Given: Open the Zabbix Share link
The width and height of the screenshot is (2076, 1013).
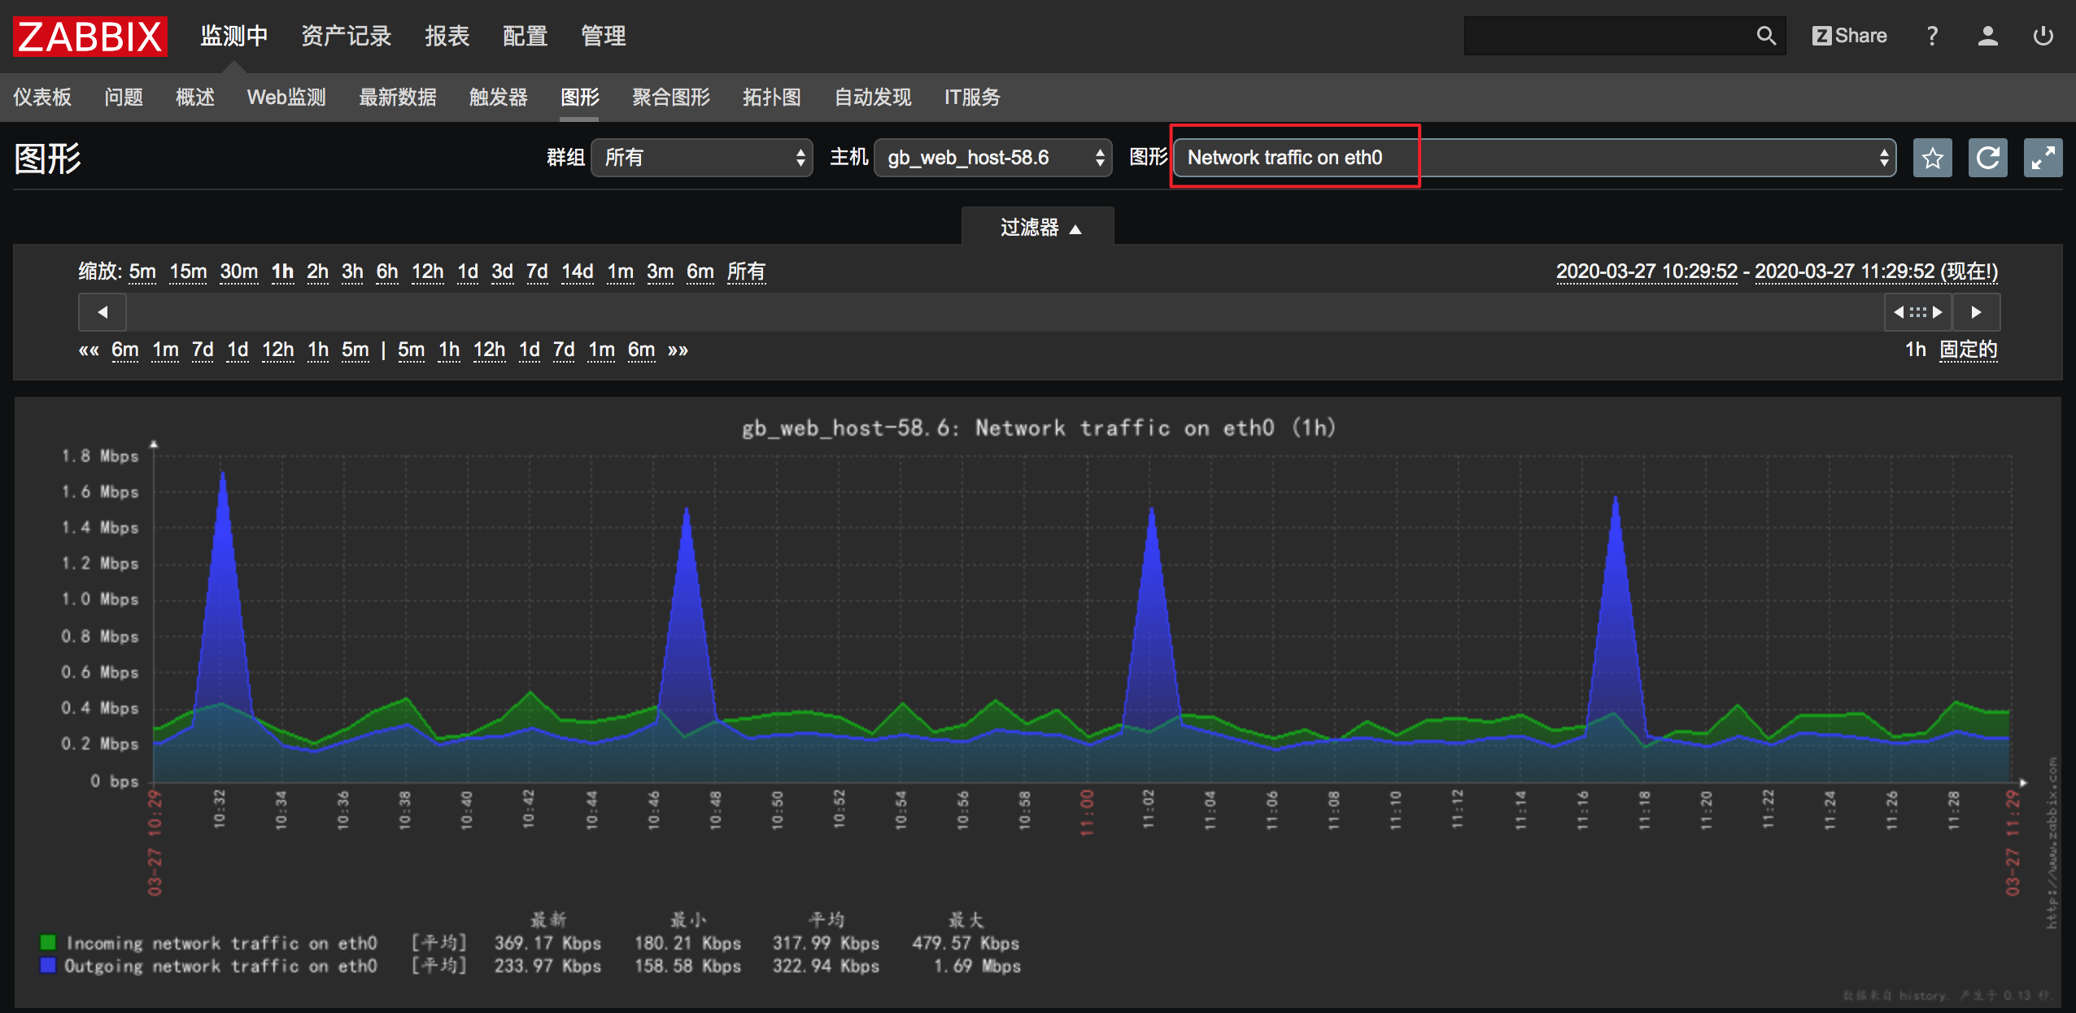Looking at the screenshot, I should (x=1849, y=36).
